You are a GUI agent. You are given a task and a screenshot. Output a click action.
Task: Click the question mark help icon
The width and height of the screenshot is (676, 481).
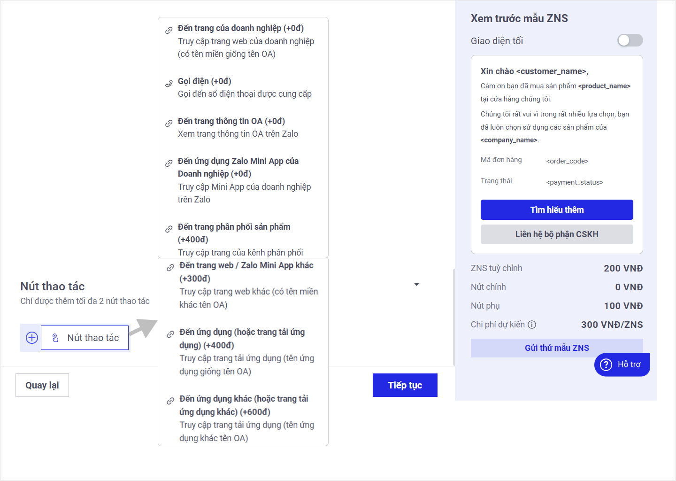tap(606, 365)
